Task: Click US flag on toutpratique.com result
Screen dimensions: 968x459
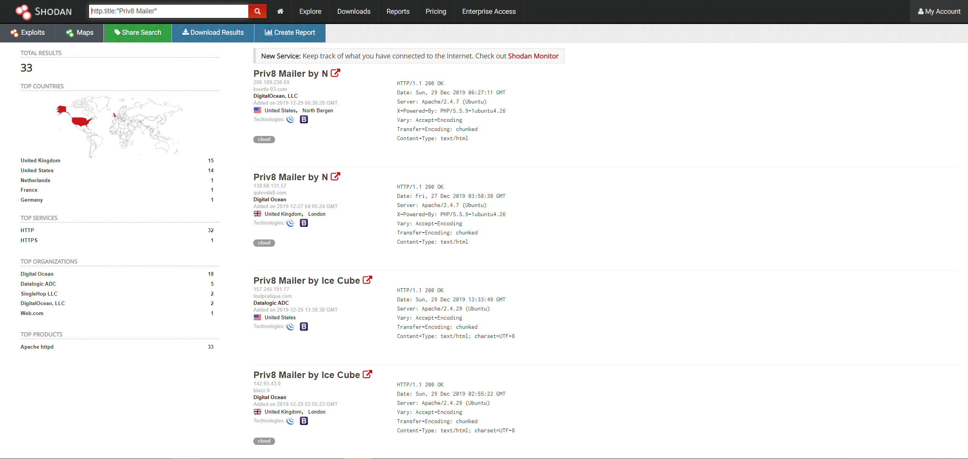Action: [257, 317]
